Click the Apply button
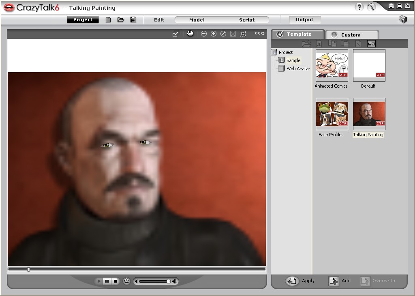415x296 pixels. (300, 281)
